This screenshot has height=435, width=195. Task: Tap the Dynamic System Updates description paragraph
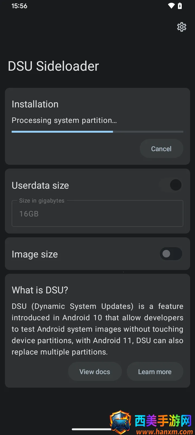tap(97, 329)
